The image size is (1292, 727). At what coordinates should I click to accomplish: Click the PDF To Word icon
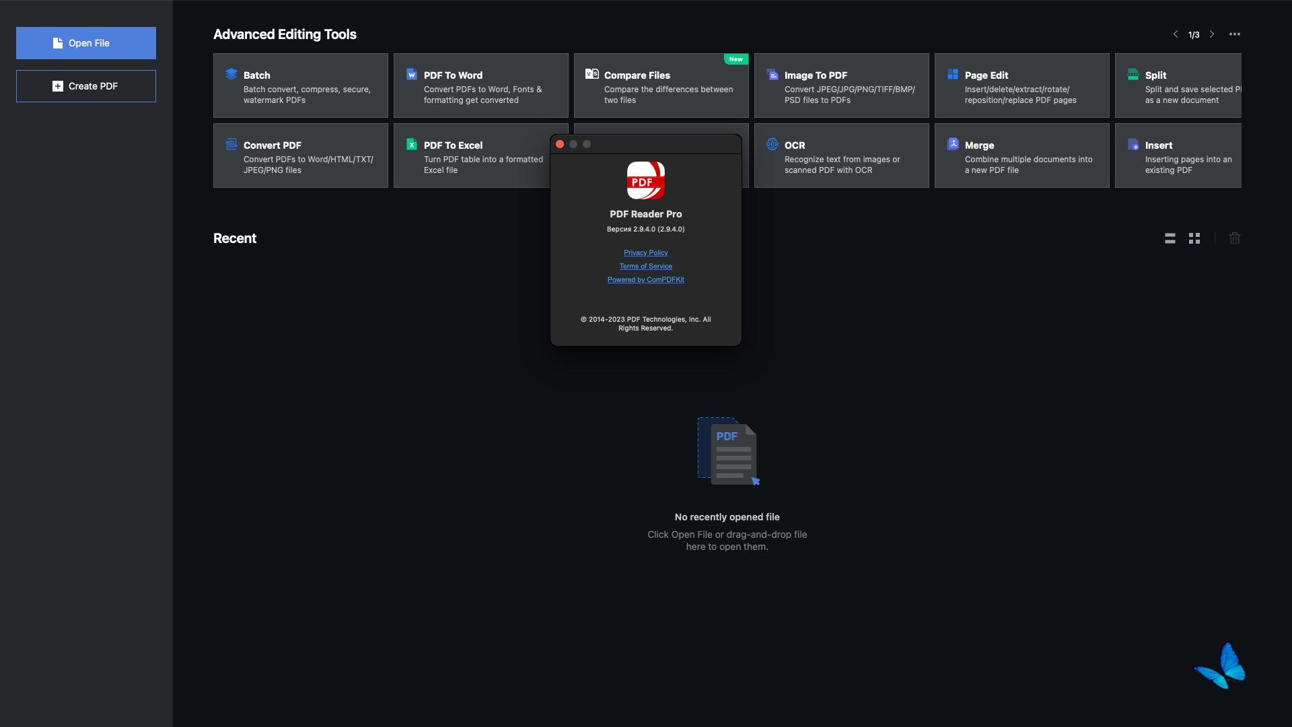point(412,74)
